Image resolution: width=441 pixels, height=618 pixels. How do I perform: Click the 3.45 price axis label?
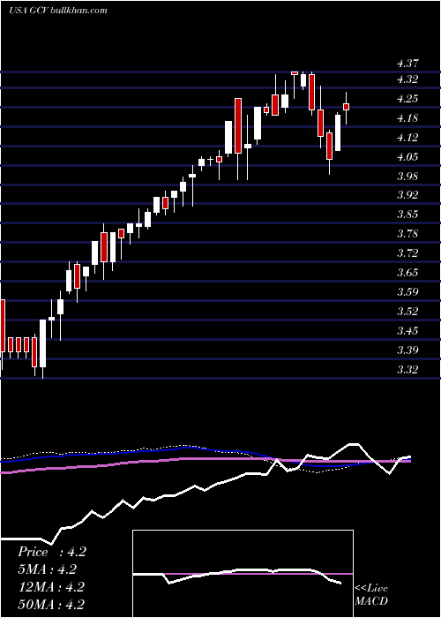(x=407, y=330)
